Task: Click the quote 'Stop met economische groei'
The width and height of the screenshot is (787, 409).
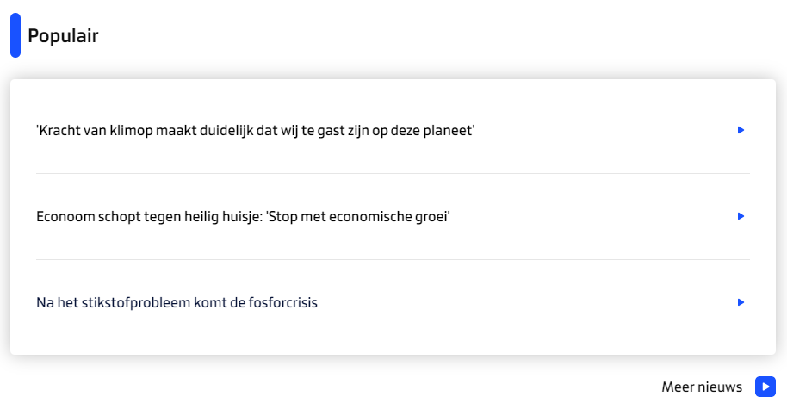Action: pos(361,217)
